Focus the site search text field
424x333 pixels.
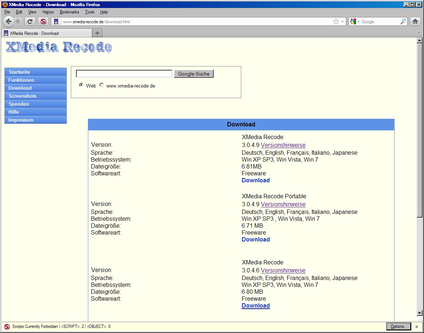pos(124,73)
